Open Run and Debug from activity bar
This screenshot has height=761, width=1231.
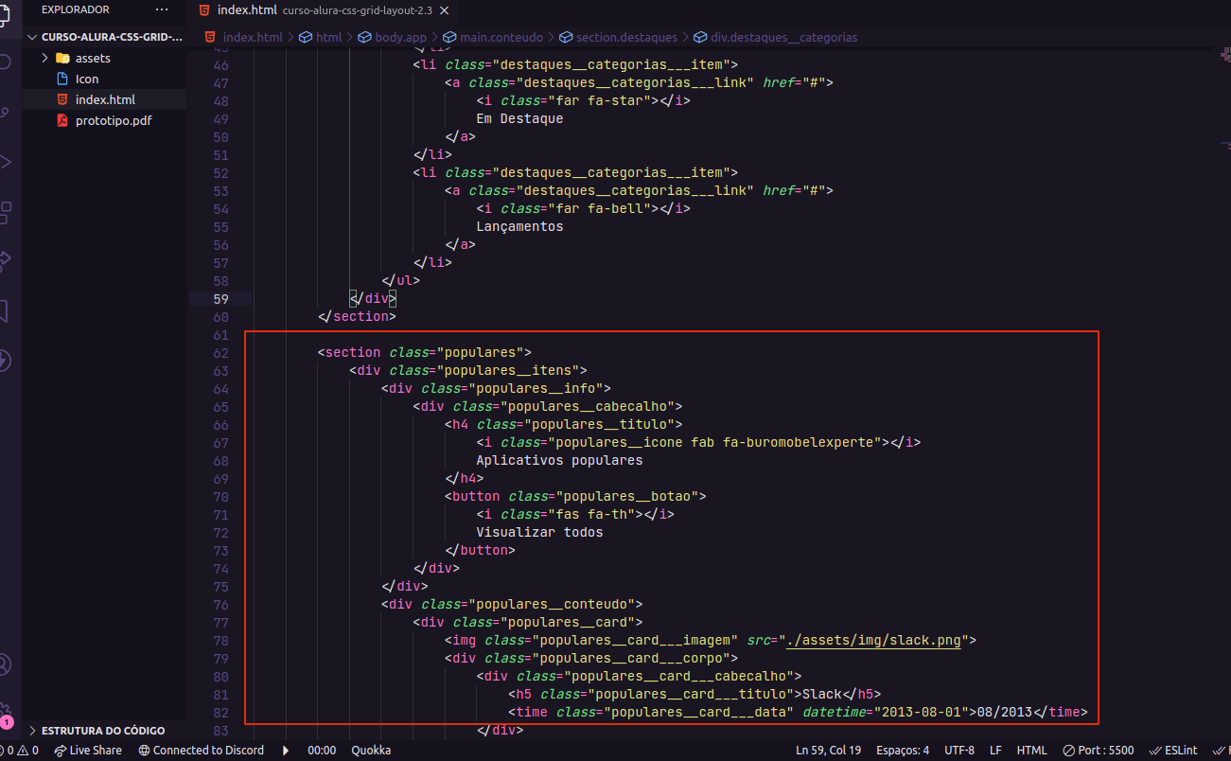click(6, 162)
